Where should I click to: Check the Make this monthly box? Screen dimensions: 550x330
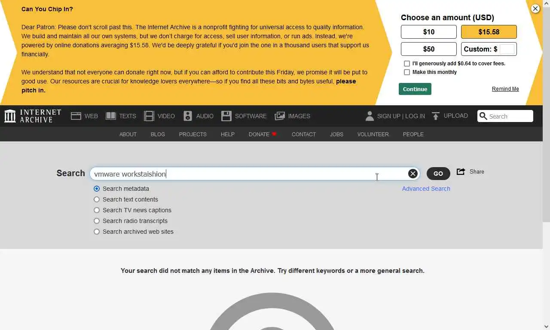click(x=407, y=72)
